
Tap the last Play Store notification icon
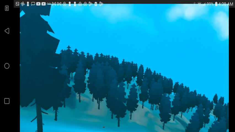point(101,4)
